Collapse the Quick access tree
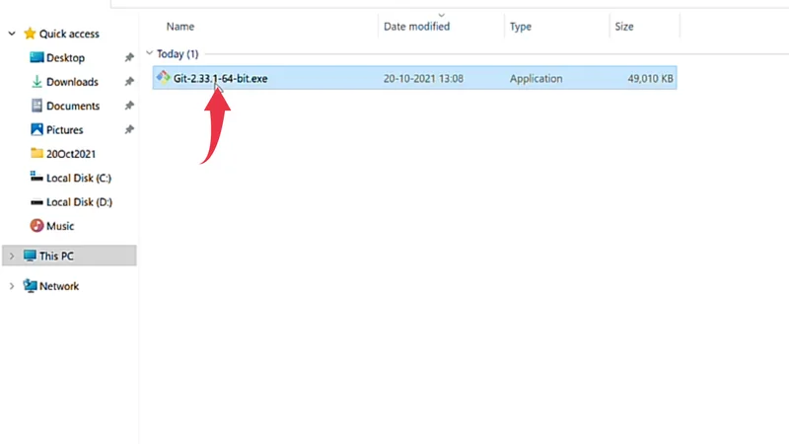Screen dimensions: 789x444 click(12, 34)
